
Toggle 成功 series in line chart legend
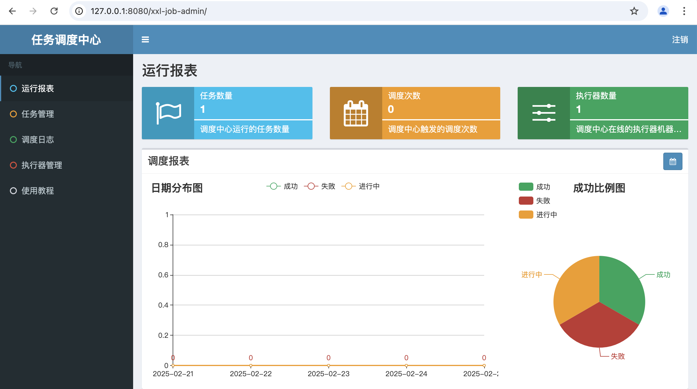click(282, 186)
